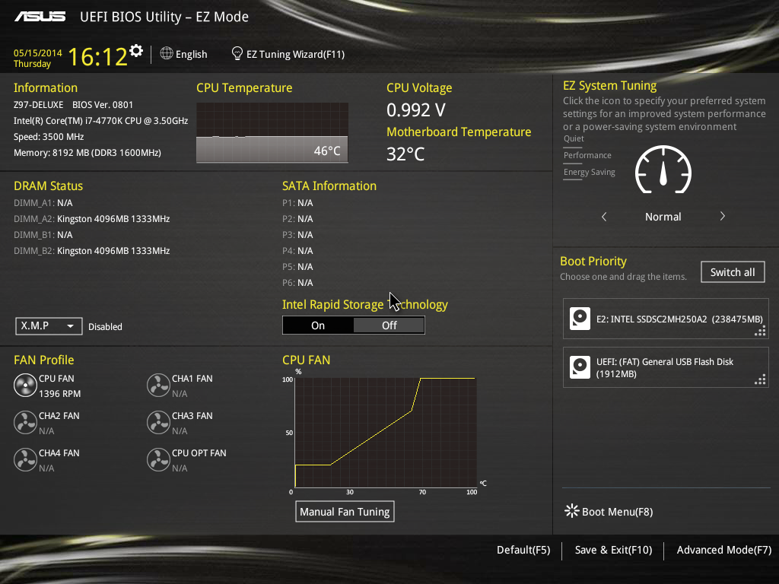Image resolution: width=779 pixels, height=584 pixels.
Task: Launch EZ Tuning Wizard(F11)
Action: tap(295, 54)
